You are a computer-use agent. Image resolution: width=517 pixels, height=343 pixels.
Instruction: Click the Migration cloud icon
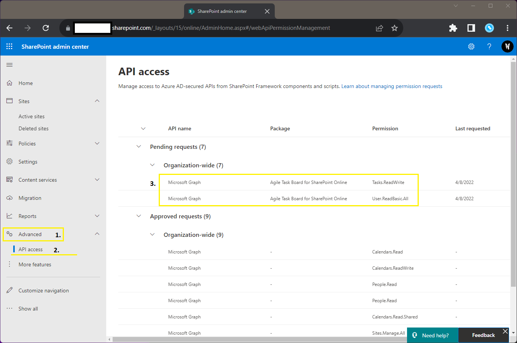[x=9, y=198]
